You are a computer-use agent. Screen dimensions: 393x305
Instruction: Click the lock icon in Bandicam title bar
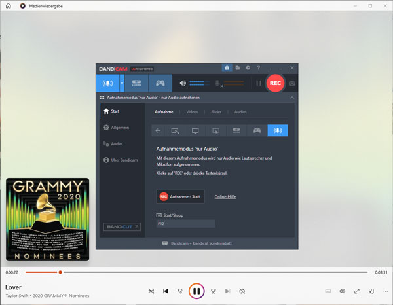227,68
